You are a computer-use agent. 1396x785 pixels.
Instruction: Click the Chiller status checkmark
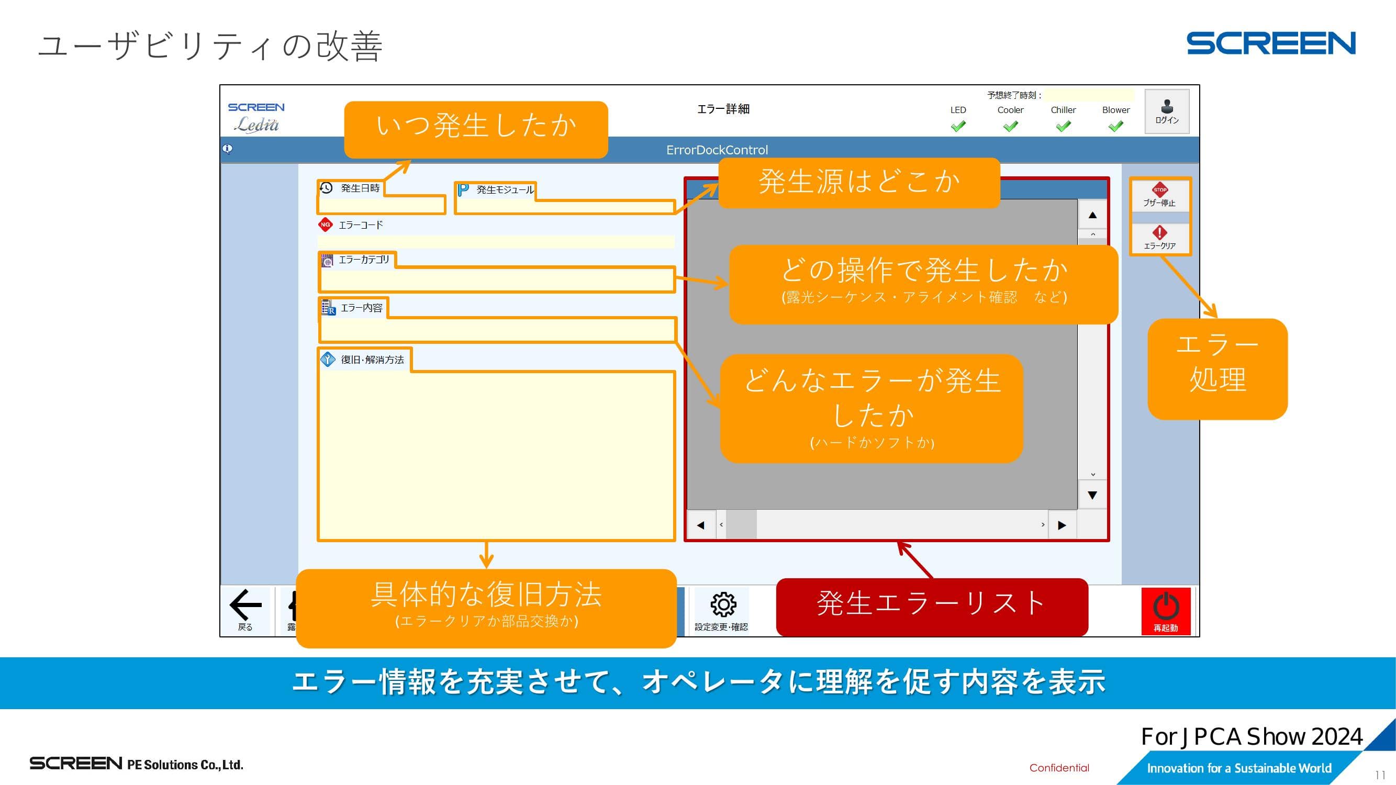1063,126
